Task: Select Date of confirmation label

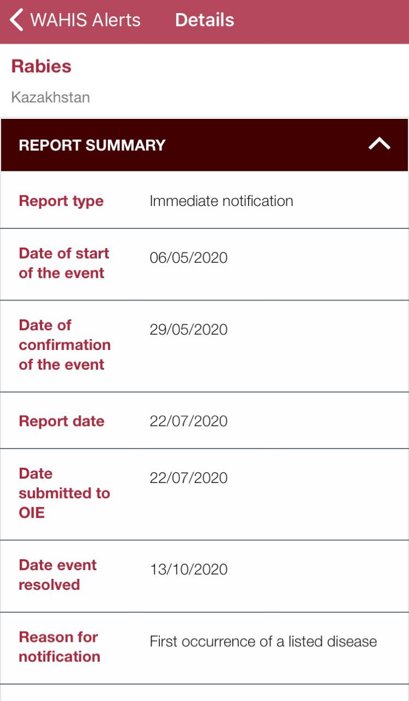Action: (64, 345)
